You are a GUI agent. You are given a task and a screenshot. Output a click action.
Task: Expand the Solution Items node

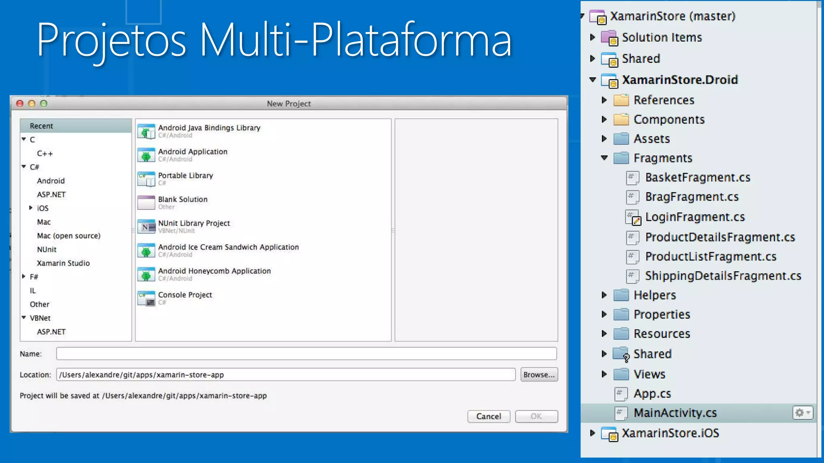coord(592,37)
